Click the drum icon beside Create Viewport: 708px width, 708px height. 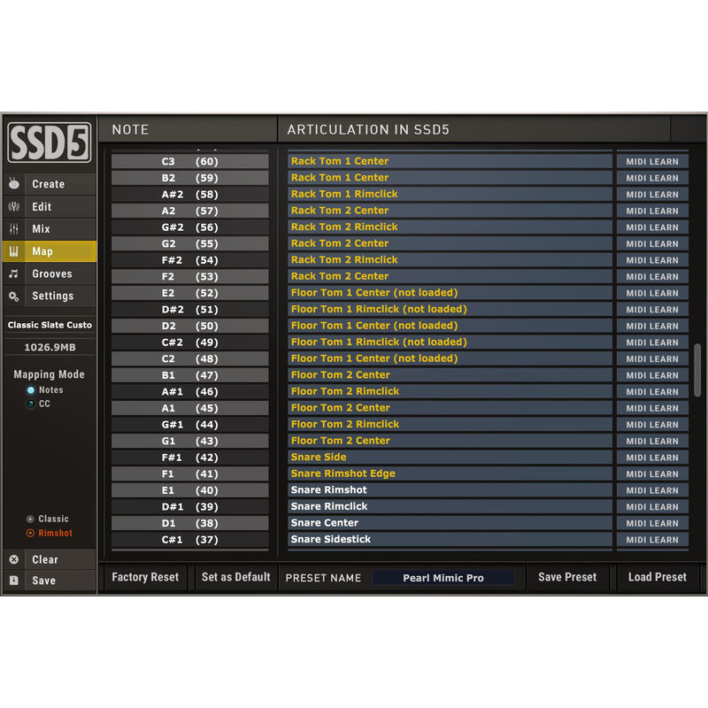tap(14, 184)
